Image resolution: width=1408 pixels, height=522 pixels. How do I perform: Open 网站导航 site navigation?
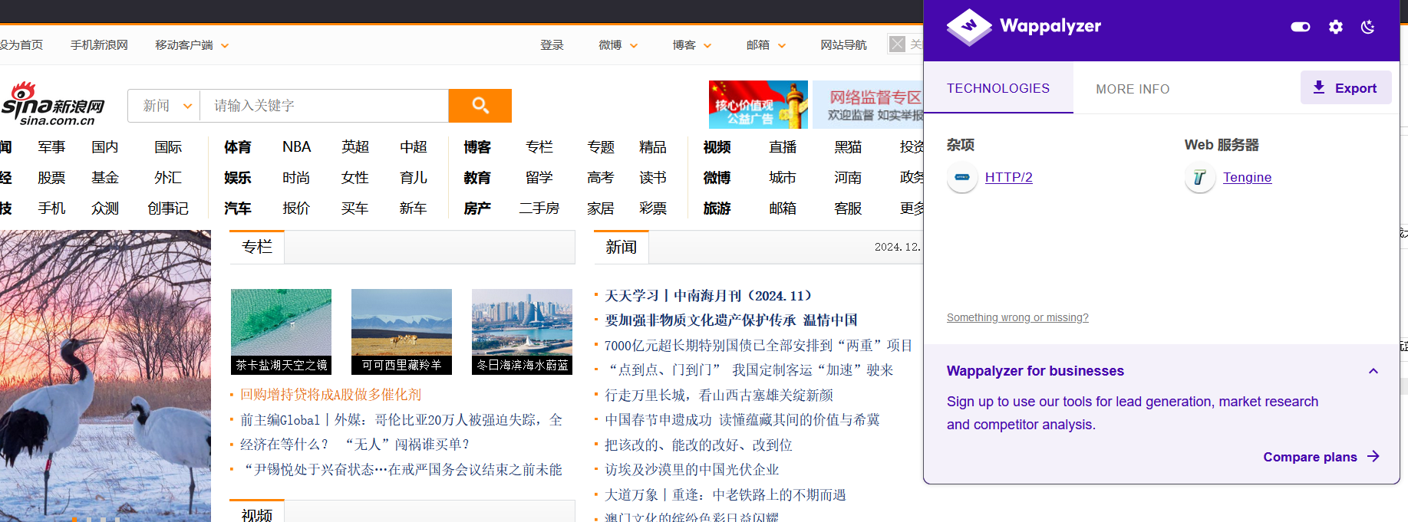pyautogui.click(x=843, y=45)
